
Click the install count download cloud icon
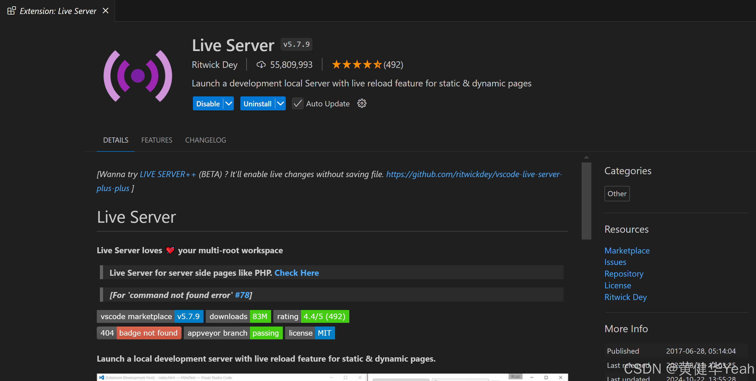[x=261, y=64]
